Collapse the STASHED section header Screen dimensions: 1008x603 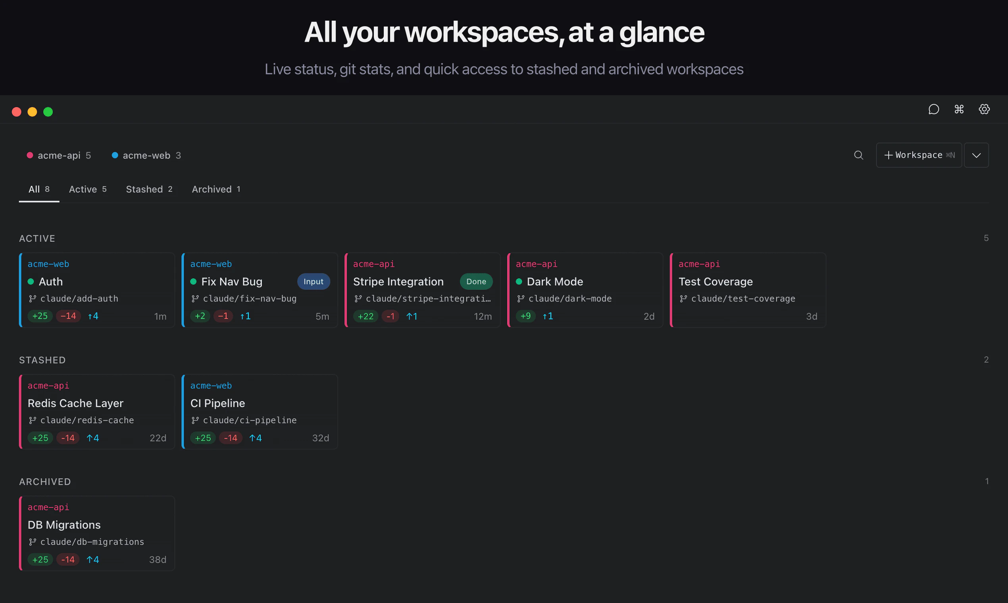pos(42,360)
